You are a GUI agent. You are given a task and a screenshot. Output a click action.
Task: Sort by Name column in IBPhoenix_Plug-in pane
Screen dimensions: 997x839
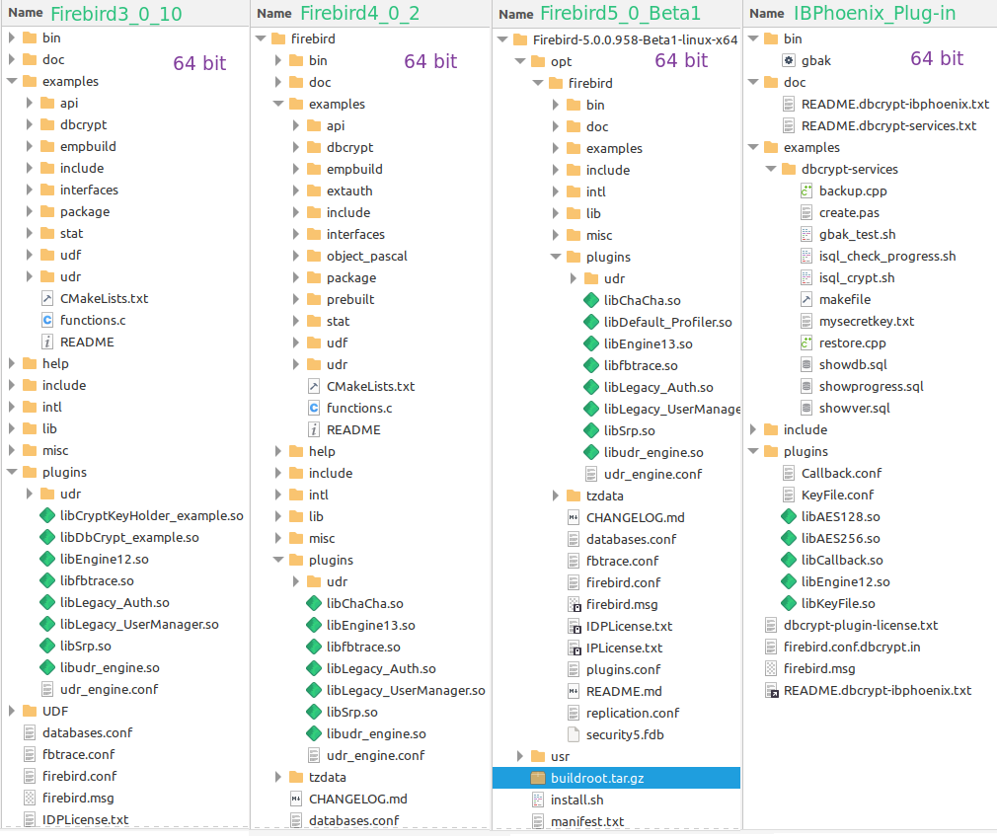[x=767, y=14]
